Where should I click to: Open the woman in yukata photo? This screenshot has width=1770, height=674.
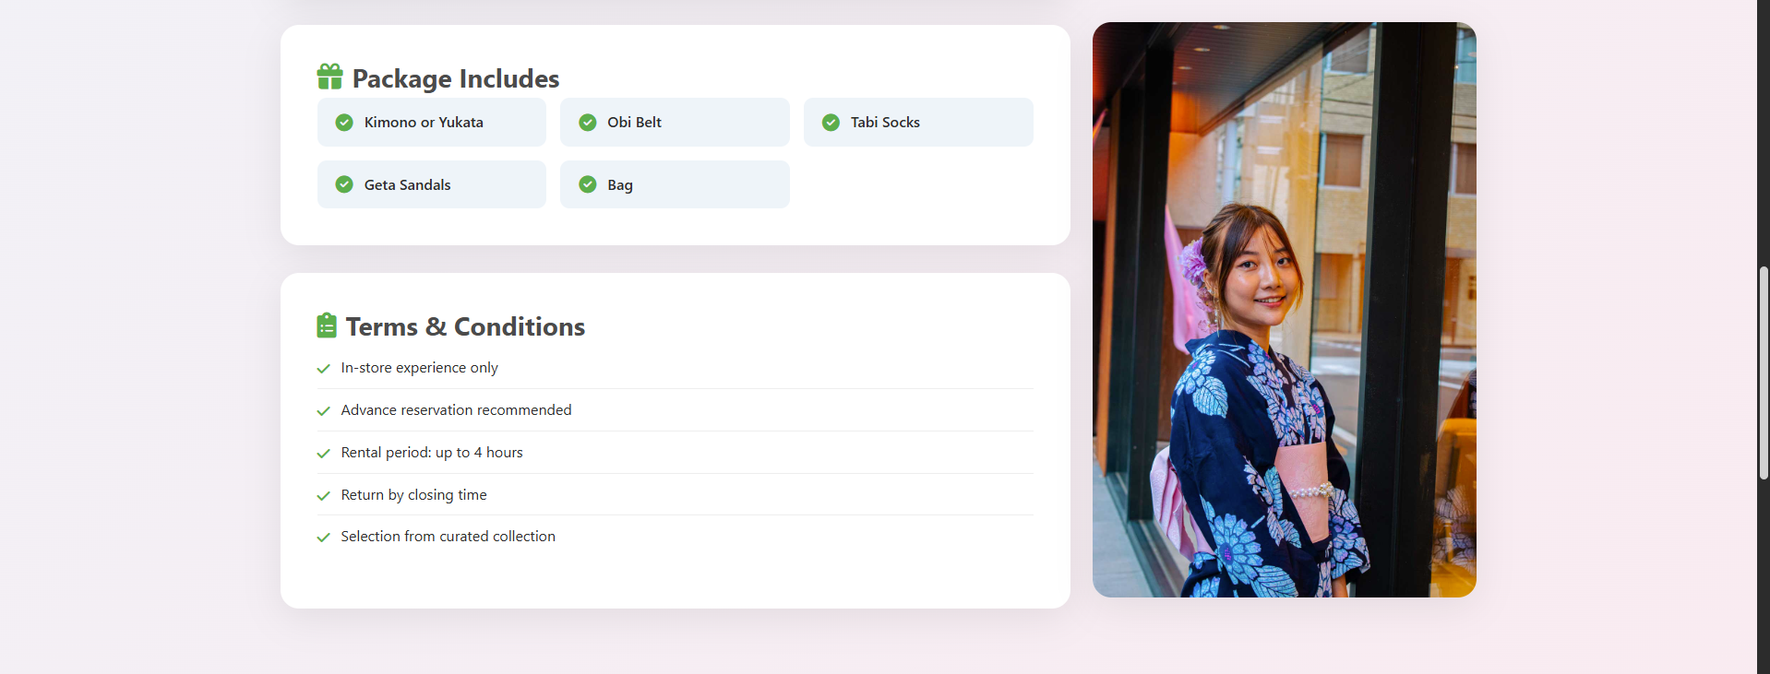[x=1284, y=310]
